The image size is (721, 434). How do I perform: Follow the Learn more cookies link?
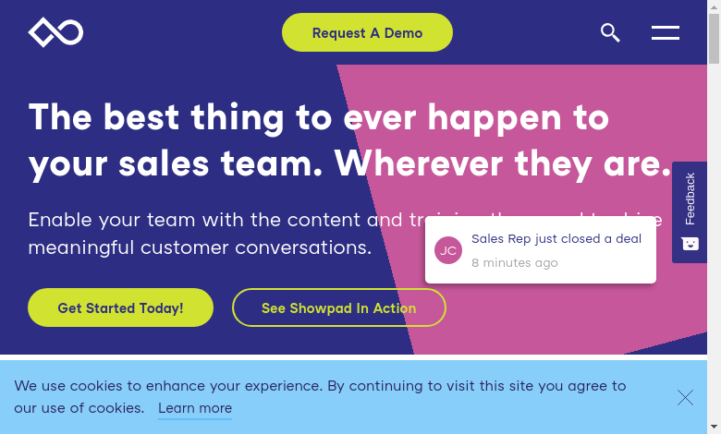coord(195,408)
